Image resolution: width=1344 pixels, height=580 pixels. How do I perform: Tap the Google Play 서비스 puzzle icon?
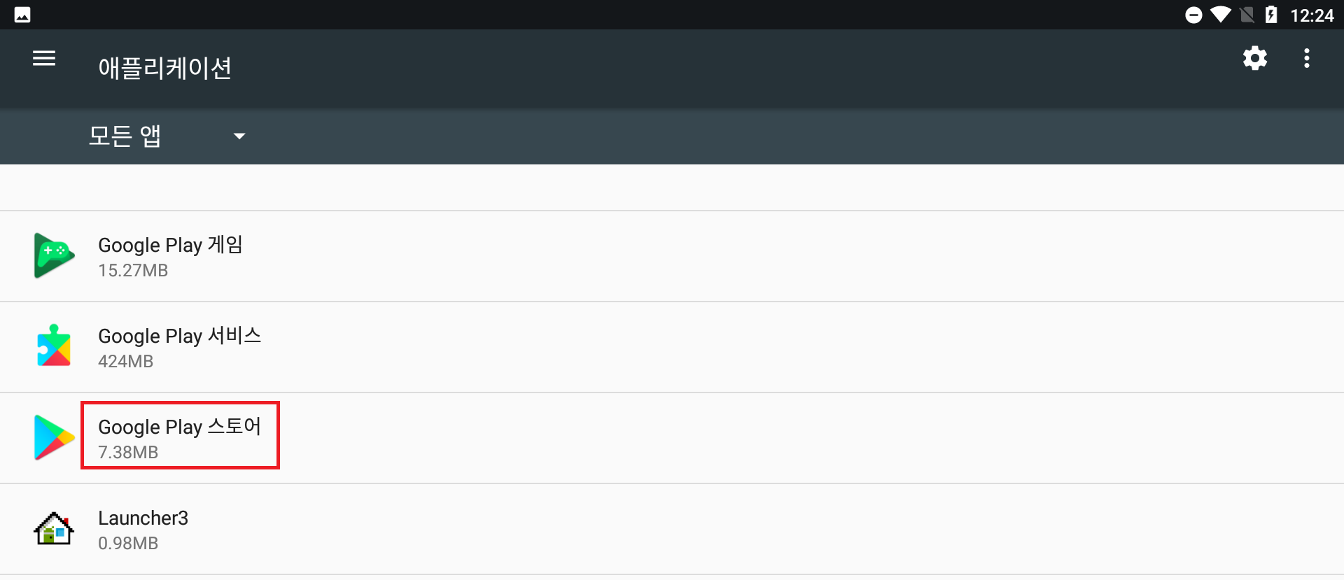point(54,346)
